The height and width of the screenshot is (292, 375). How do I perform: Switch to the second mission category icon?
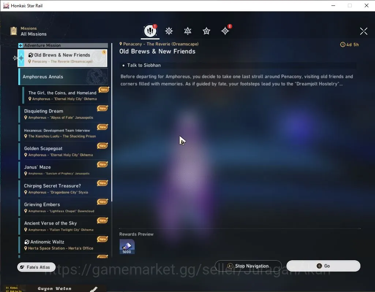tap(169, 31)
